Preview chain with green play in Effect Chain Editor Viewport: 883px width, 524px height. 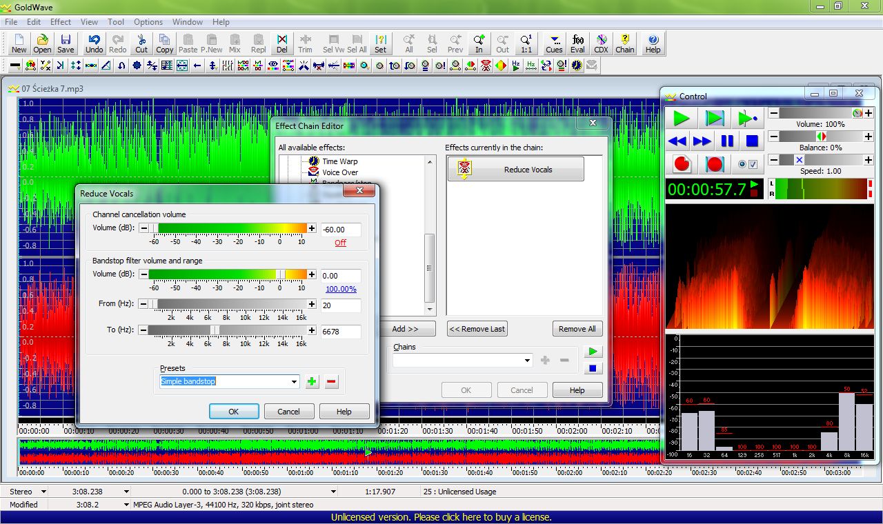pyautogui.click(x=592, y=352)
